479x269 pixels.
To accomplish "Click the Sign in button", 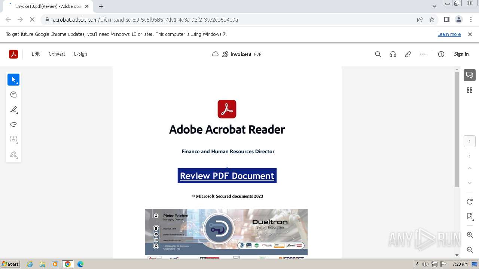I will tap(461, 54).
